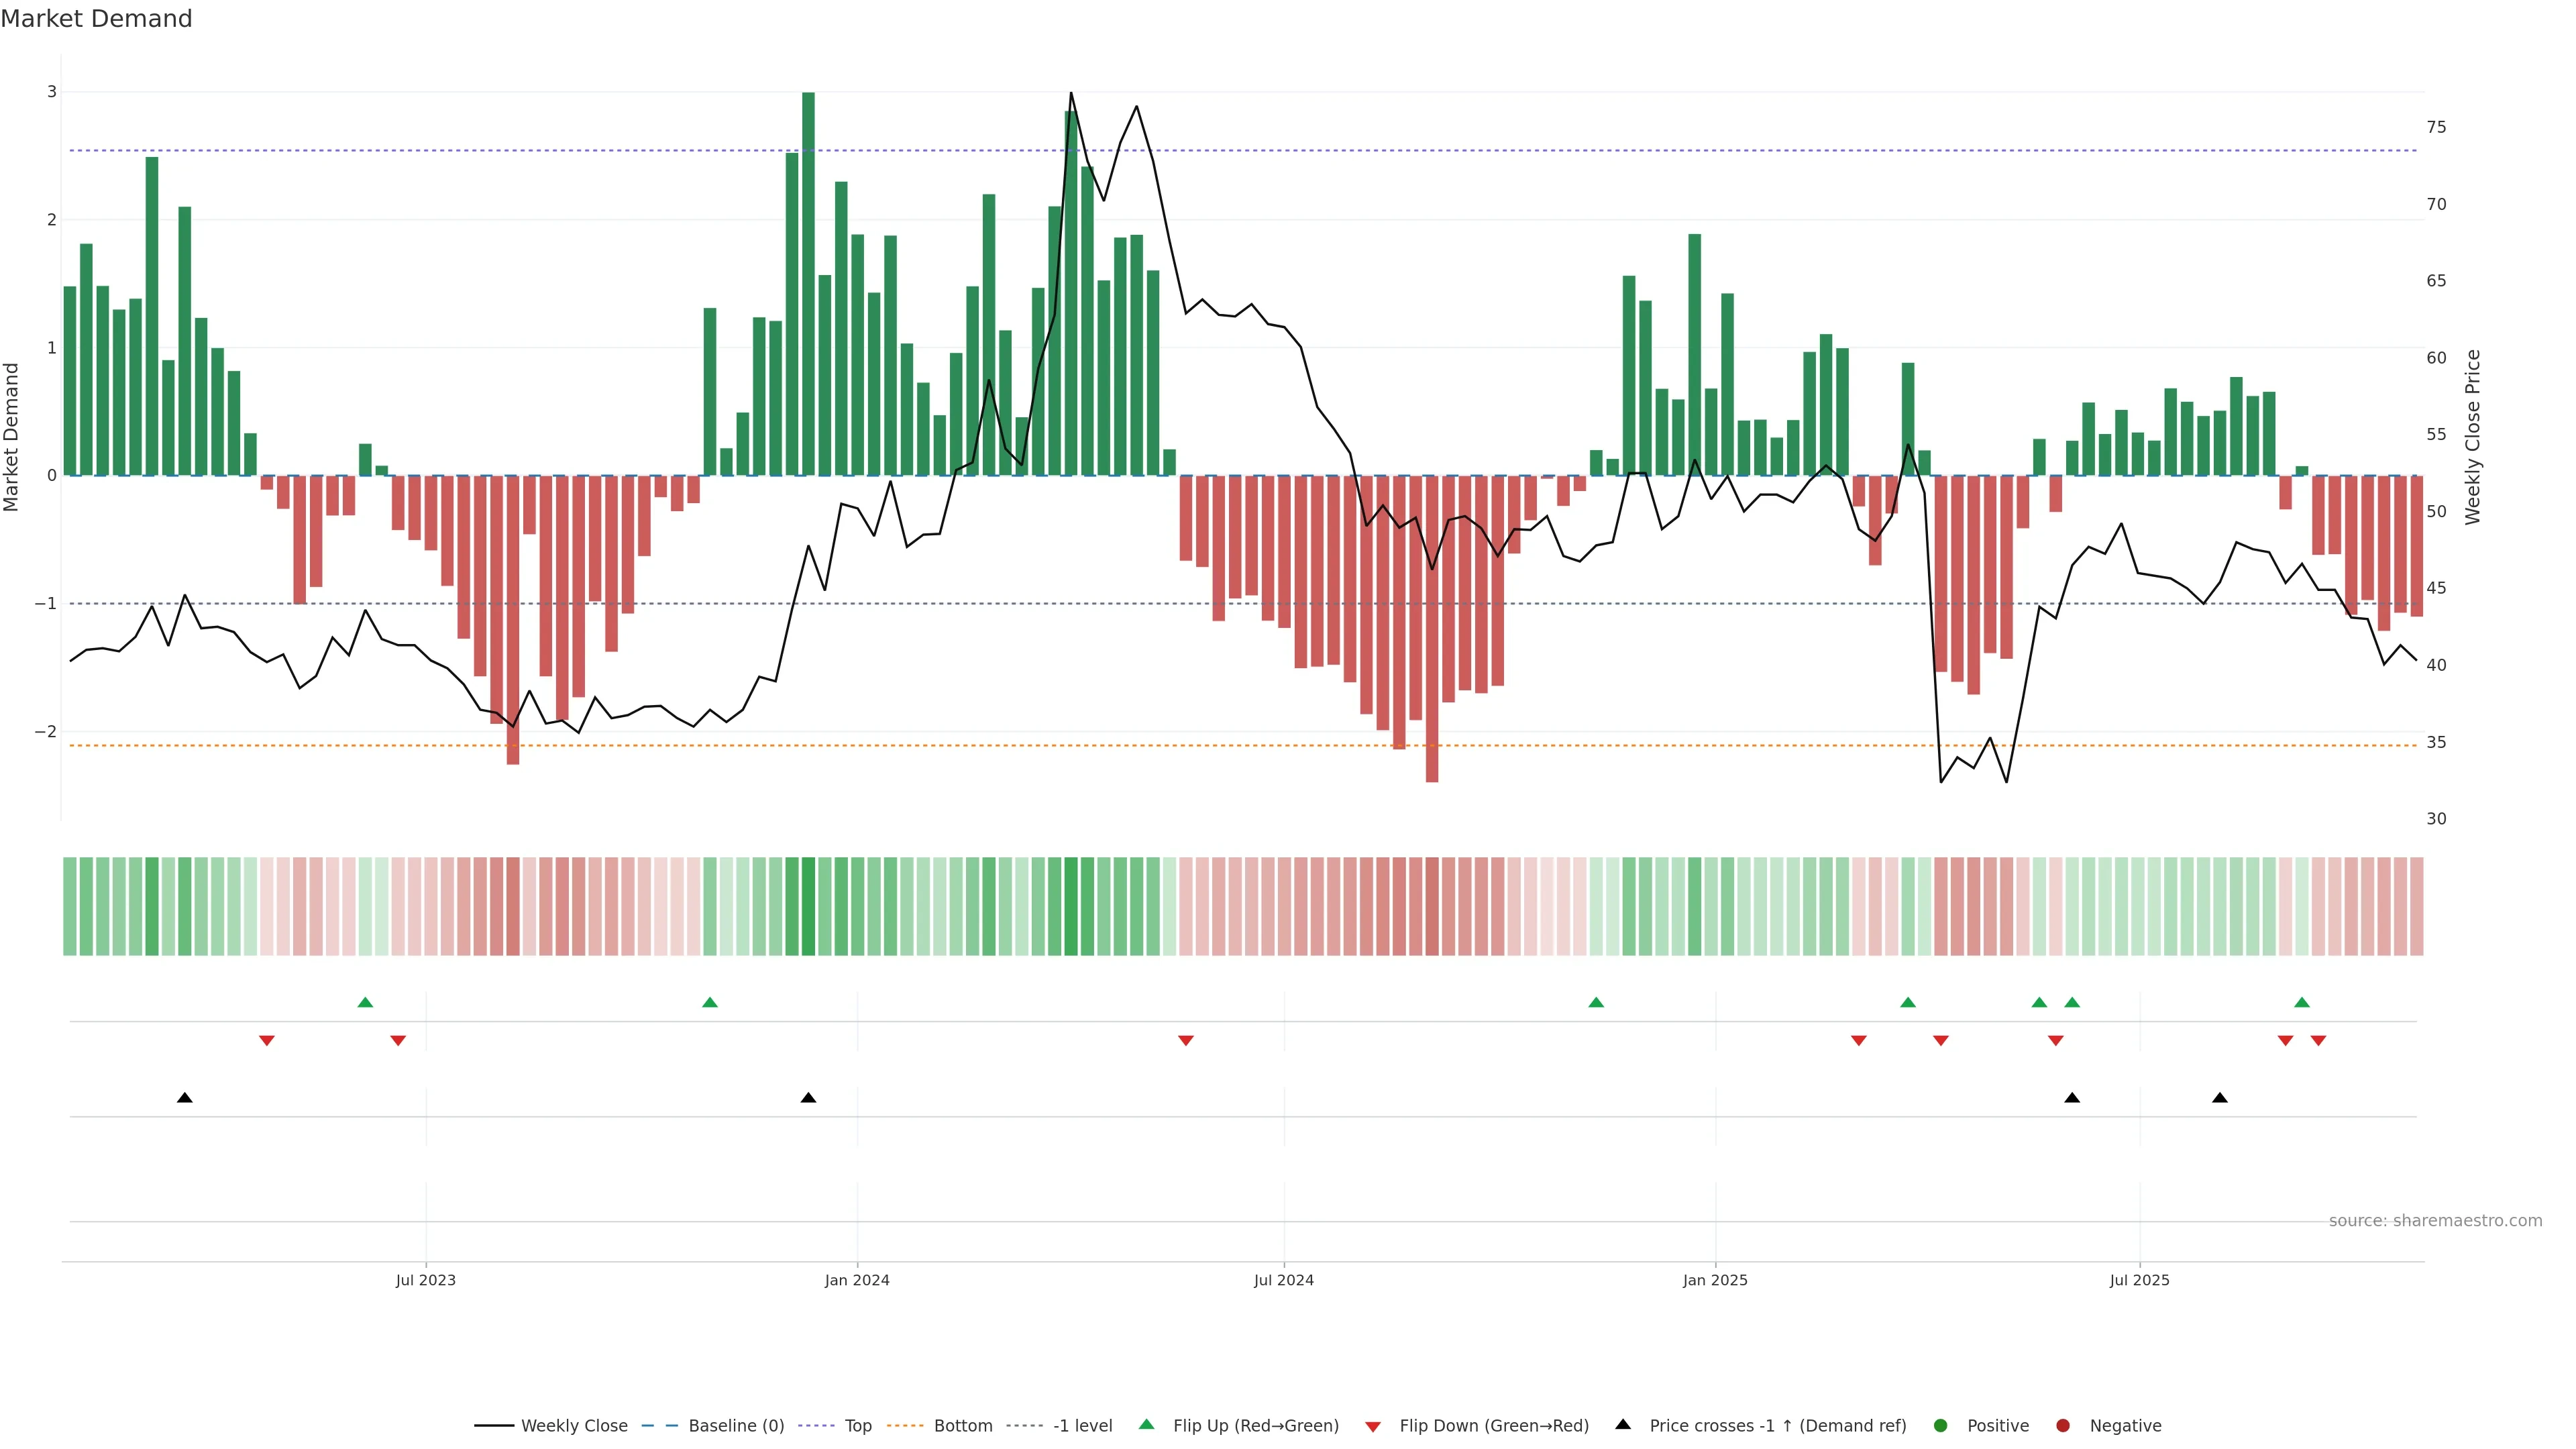Click the Weekly Close Price axis title
This screenshot has width=2576, height=1449.
tap(2473, 437)
